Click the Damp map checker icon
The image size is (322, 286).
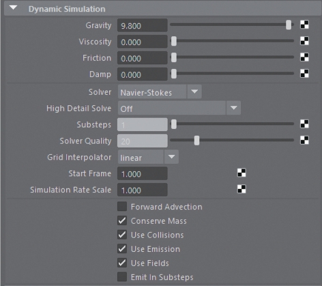304,74
